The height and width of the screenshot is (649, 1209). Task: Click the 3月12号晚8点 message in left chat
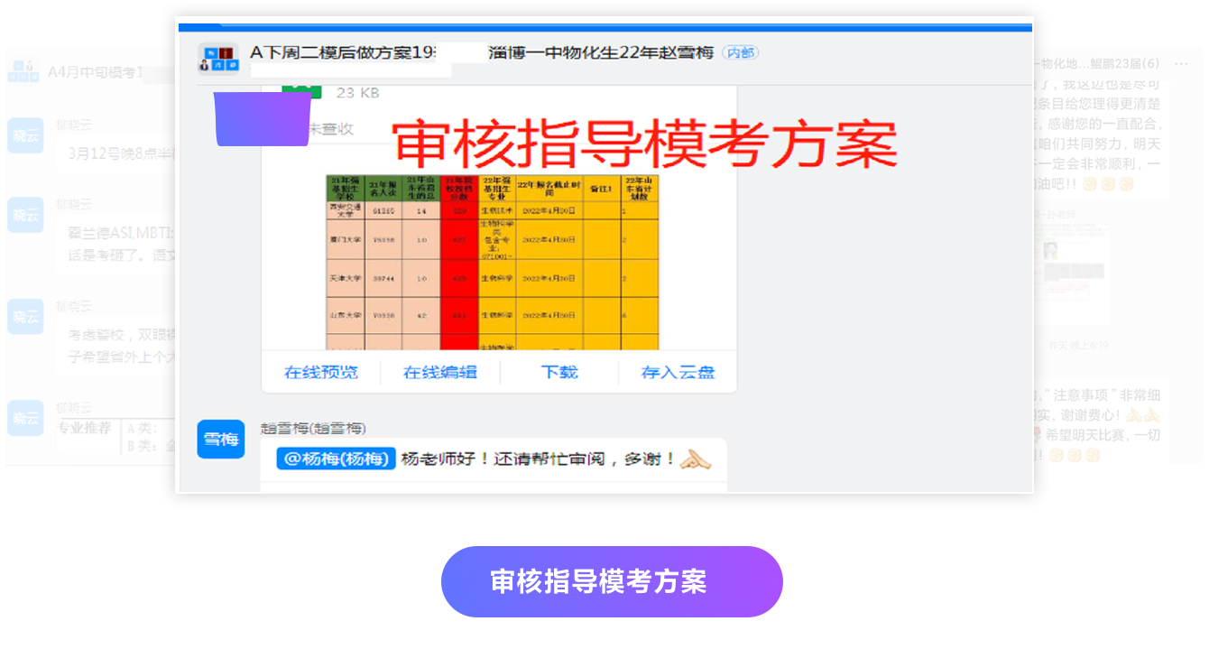pyautogui.click(x=121, y=153)
